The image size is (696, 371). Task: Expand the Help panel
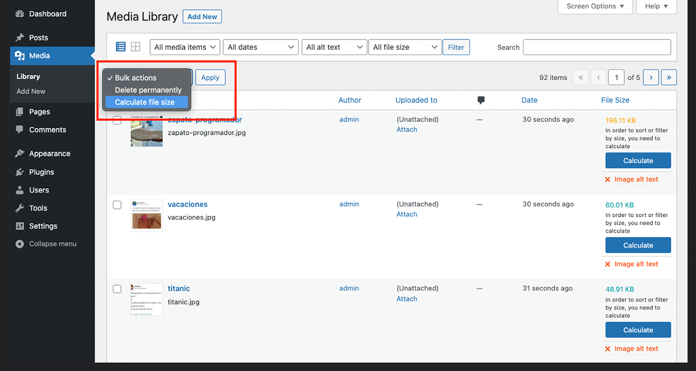pyautogui.click(x=656, y=6)
